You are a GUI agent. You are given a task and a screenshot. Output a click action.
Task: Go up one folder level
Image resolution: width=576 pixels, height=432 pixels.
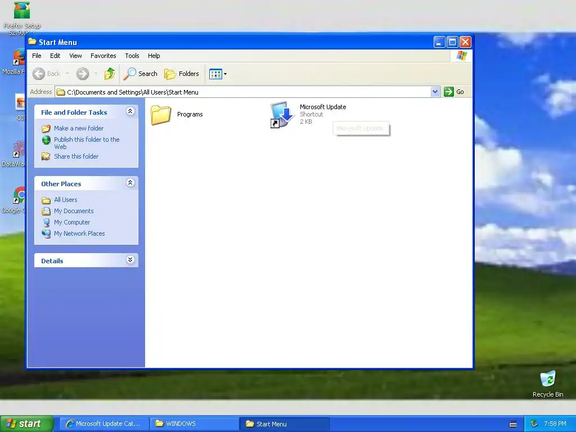[109, 74]
